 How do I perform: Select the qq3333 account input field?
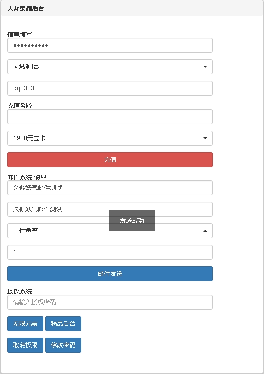point(110,88)
